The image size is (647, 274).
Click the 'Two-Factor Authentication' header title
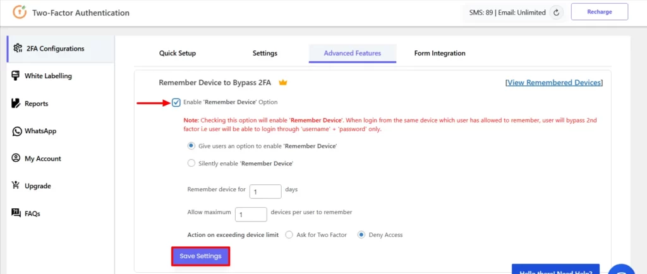(81, 13)
